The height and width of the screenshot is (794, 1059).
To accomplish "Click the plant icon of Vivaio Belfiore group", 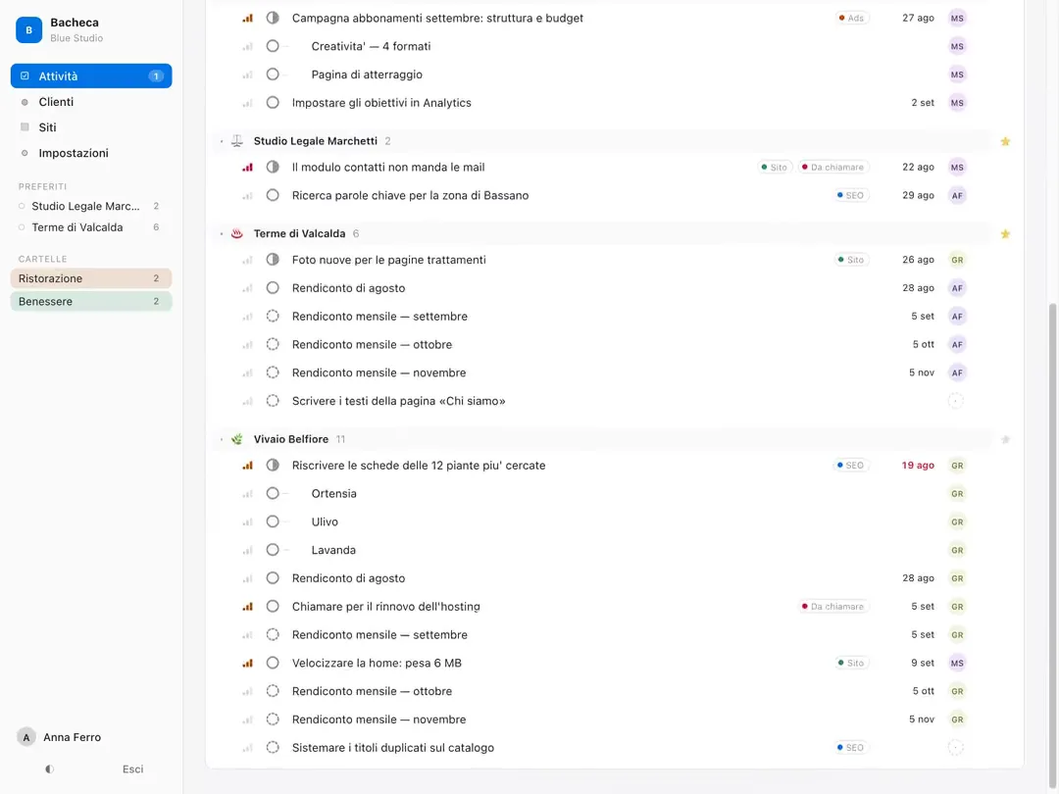I will tap(237, 439).
